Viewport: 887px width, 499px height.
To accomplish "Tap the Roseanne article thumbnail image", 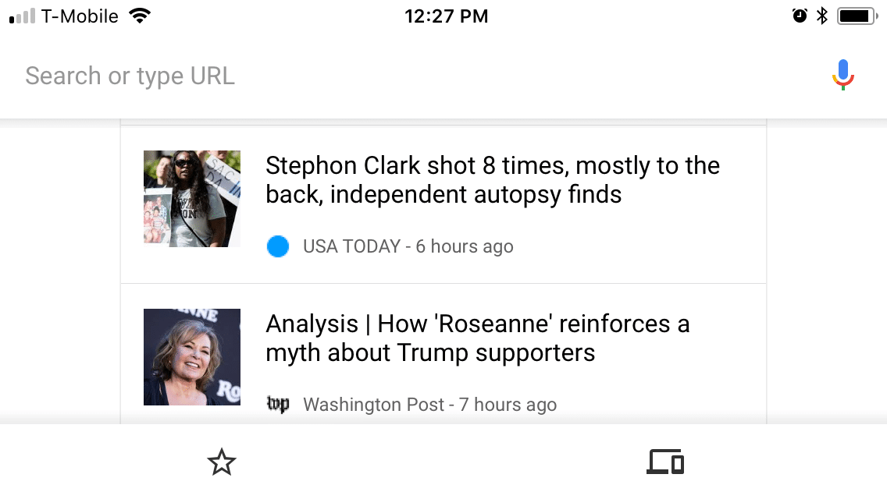I will pyautogui.click(x=192, y=357).
